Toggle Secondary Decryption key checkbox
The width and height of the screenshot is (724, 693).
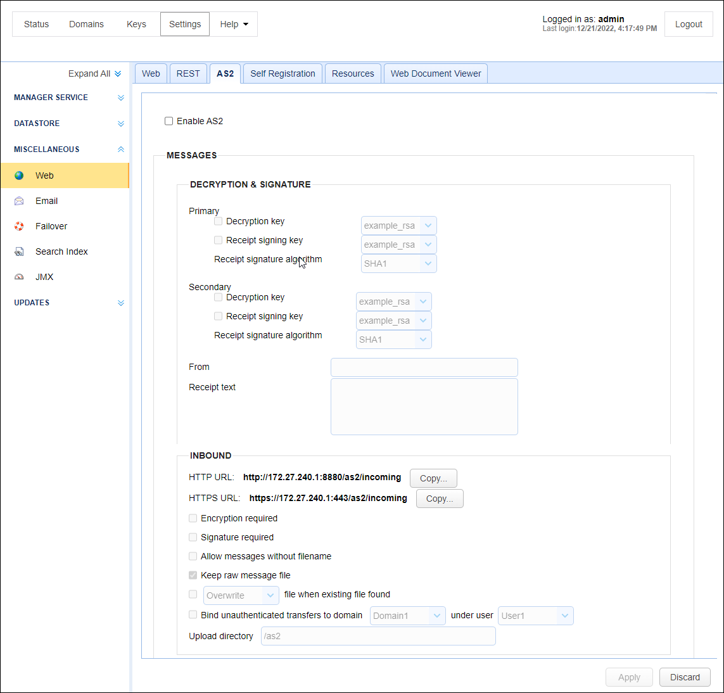point(219,297)
